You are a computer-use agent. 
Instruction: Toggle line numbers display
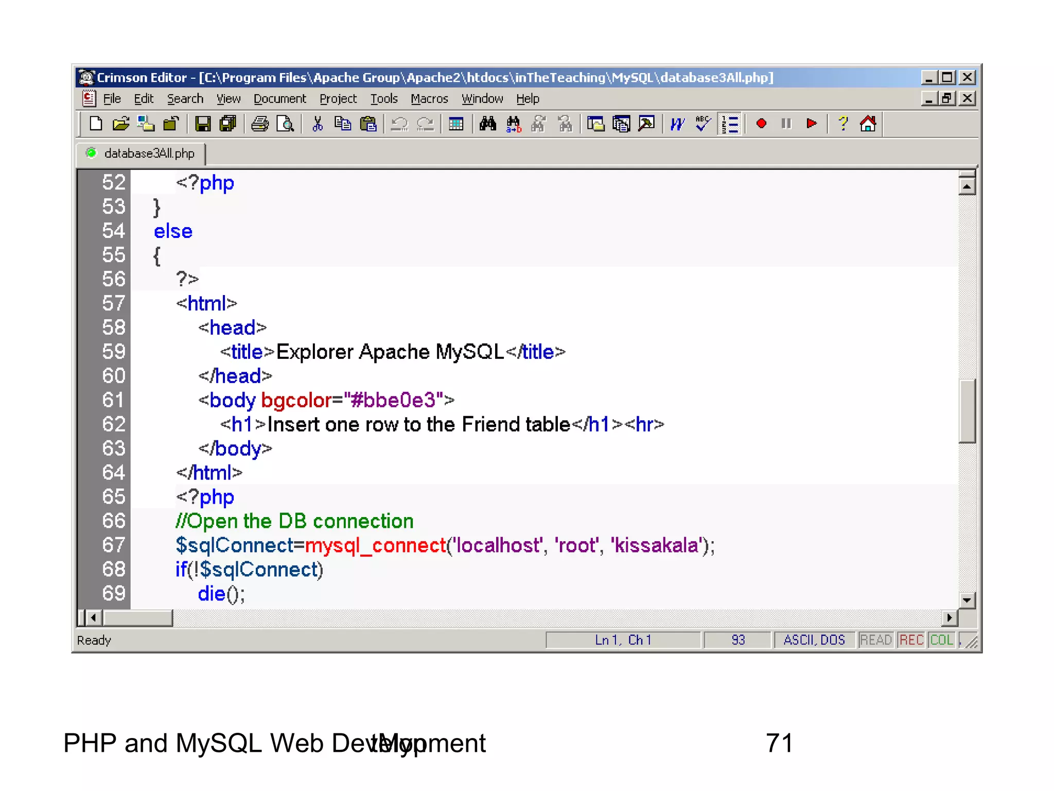(730, 124)
